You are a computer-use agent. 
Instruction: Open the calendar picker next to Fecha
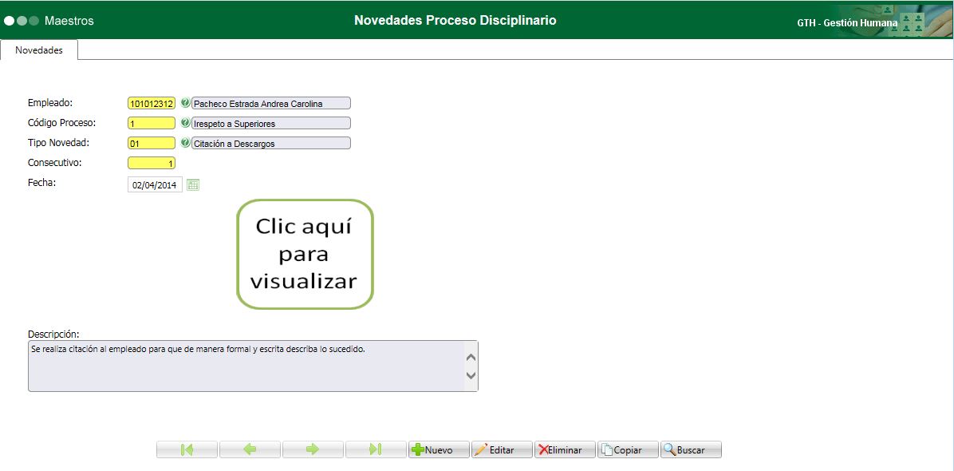click(192, 184)
